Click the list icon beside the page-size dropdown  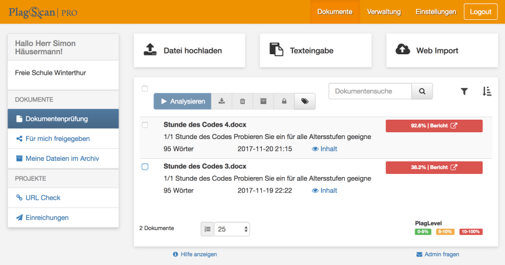click(x=207, y=229)
